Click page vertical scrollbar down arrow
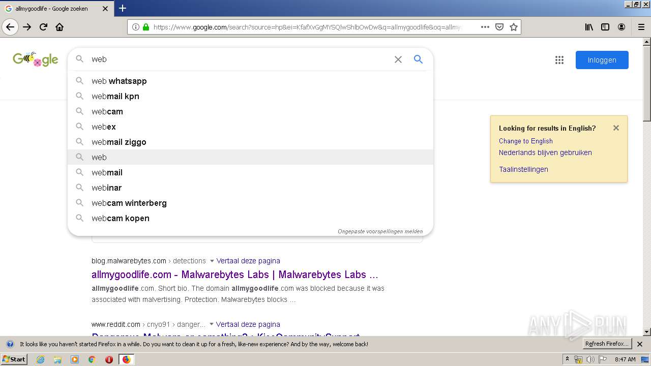Viewport: 651px width, 366px height. (647, 332)
